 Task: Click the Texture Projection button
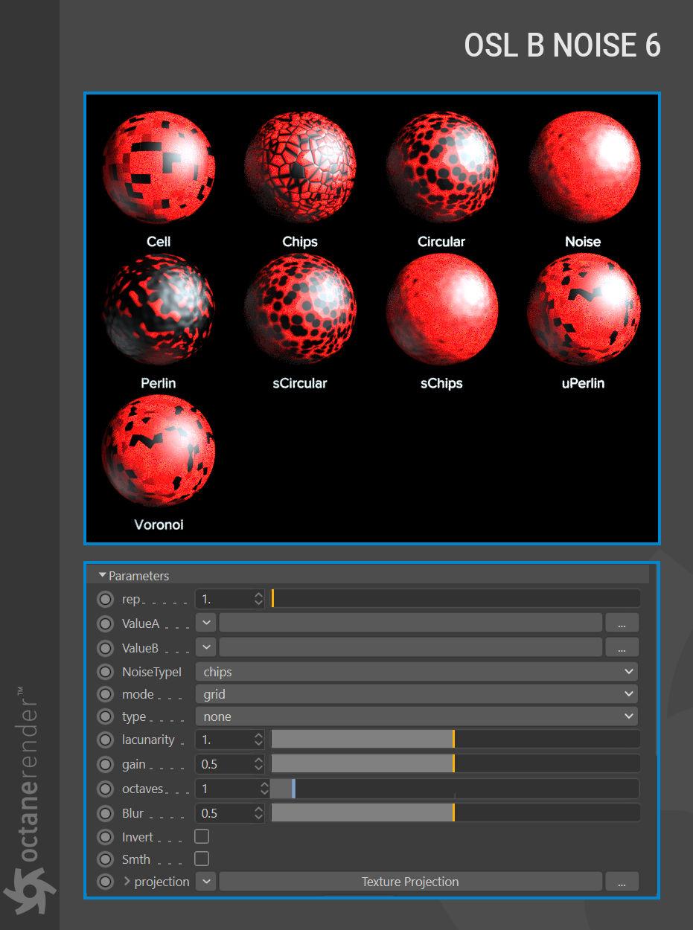[x=410, y=882]
